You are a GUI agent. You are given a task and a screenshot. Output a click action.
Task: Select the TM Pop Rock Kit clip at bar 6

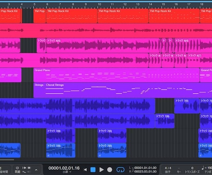click(72, 16)
